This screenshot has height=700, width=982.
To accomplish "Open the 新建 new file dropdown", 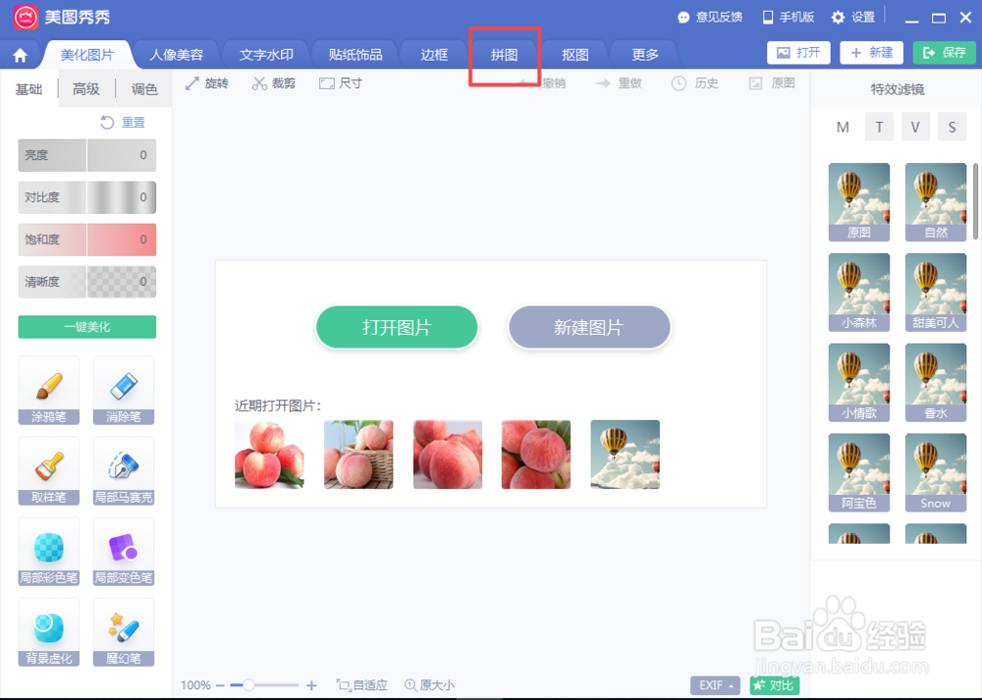I will 871,52.
